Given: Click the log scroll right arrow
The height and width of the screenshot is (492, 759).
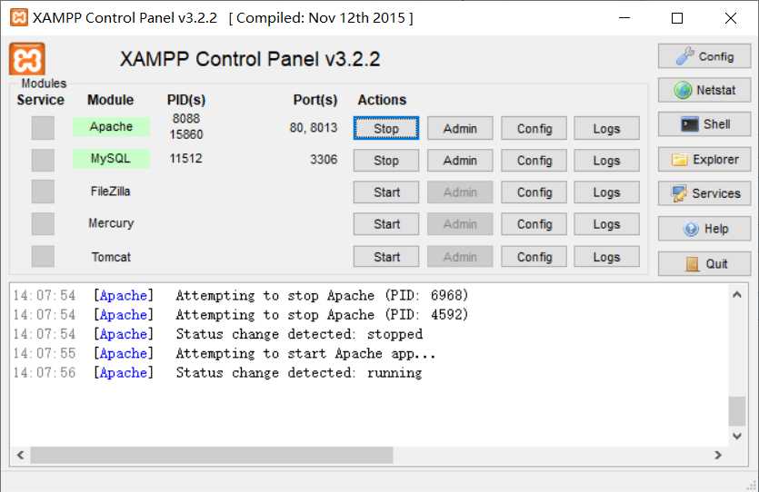Looking at the screenshot, I should tap(718, 455).
